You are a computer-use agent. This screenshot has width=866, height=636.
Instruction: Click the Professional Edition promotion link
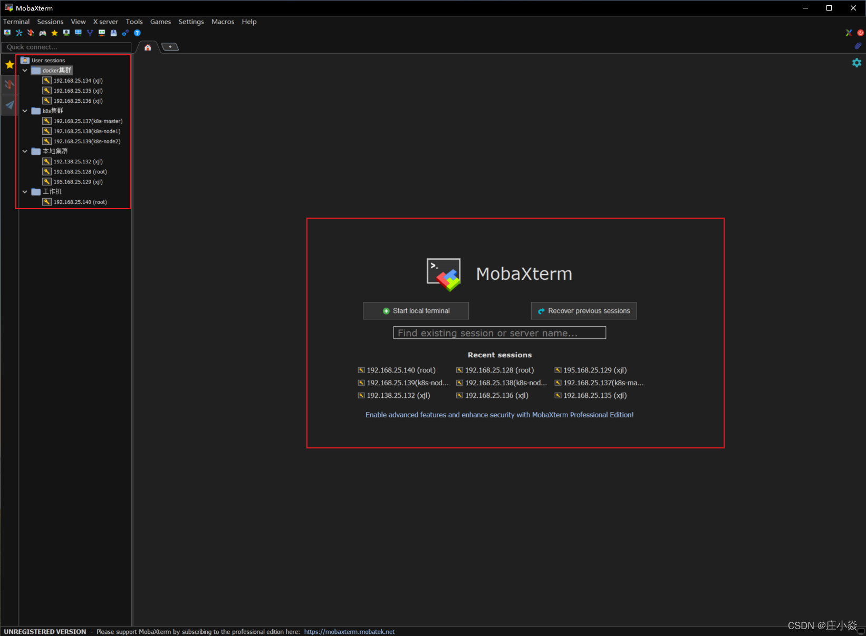click(x=499, y=415)
